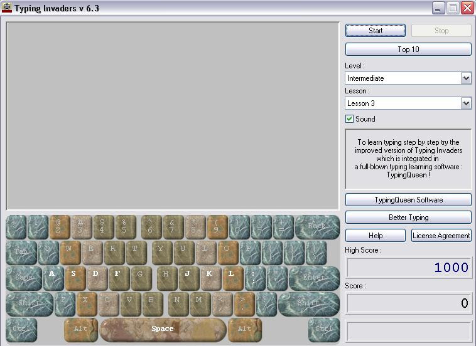
Task: Click the TypingQueen promotional text
Action: click(x=408, y=159)
